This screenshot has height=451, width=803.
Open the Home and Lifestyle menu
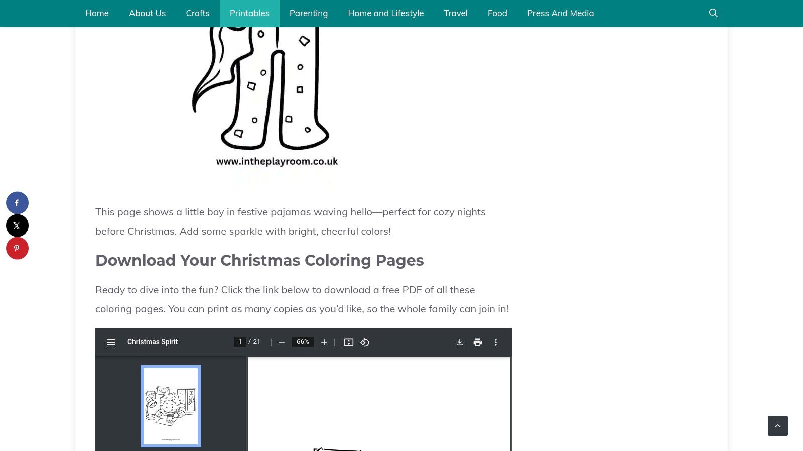(385, 13)
